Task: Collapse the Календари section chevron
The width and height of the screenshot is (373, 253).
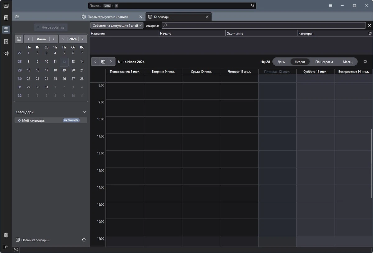Action: click(85, 112)
